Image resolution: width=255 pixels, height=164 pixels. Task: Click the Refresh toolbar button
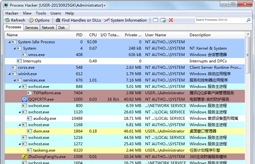click(15, 20)
